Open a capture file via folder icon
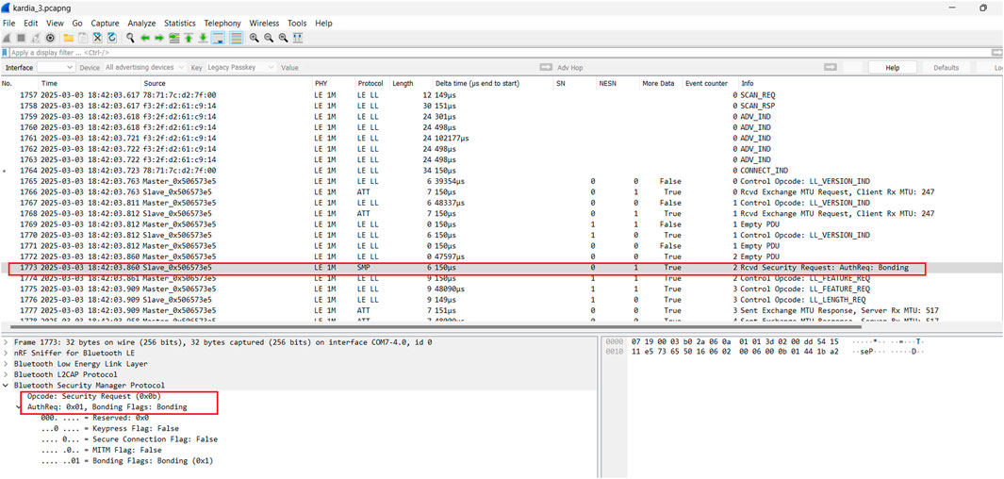1004x479 pixels. [69, 38]
